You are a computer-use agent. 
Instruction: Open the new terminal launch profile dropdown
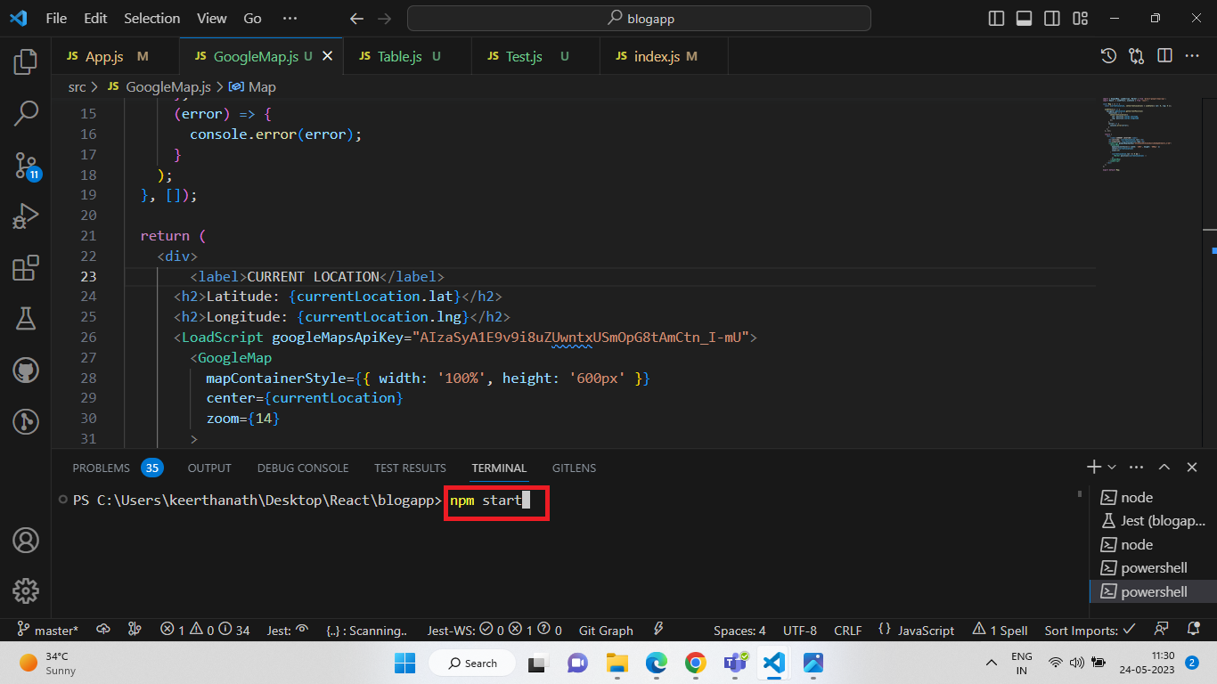pyautogui.click(x=1112, y=468)
